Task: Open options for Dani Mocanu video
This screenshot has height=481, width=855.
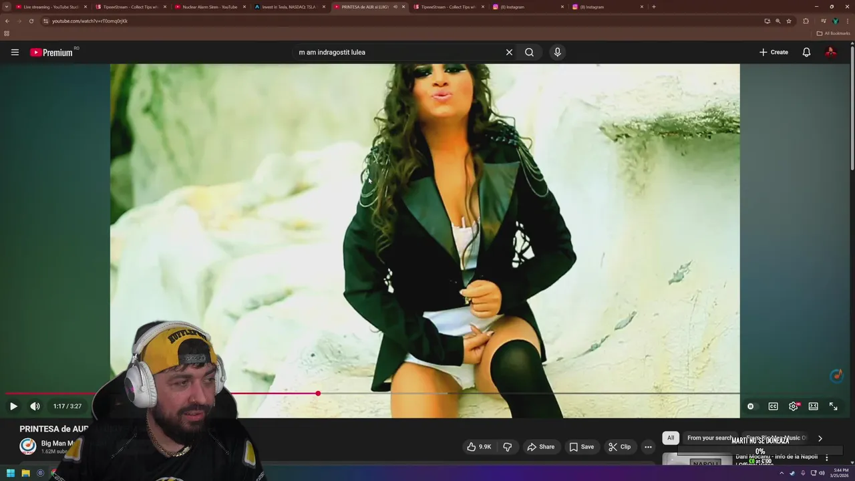Action: coord(827,458)
